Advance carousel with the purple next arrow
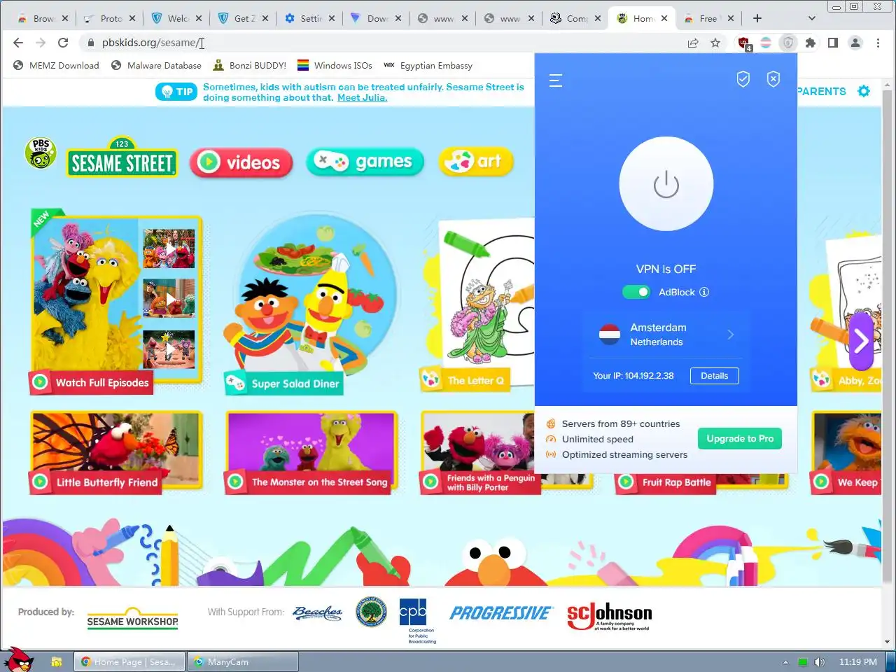 (861, 341)
